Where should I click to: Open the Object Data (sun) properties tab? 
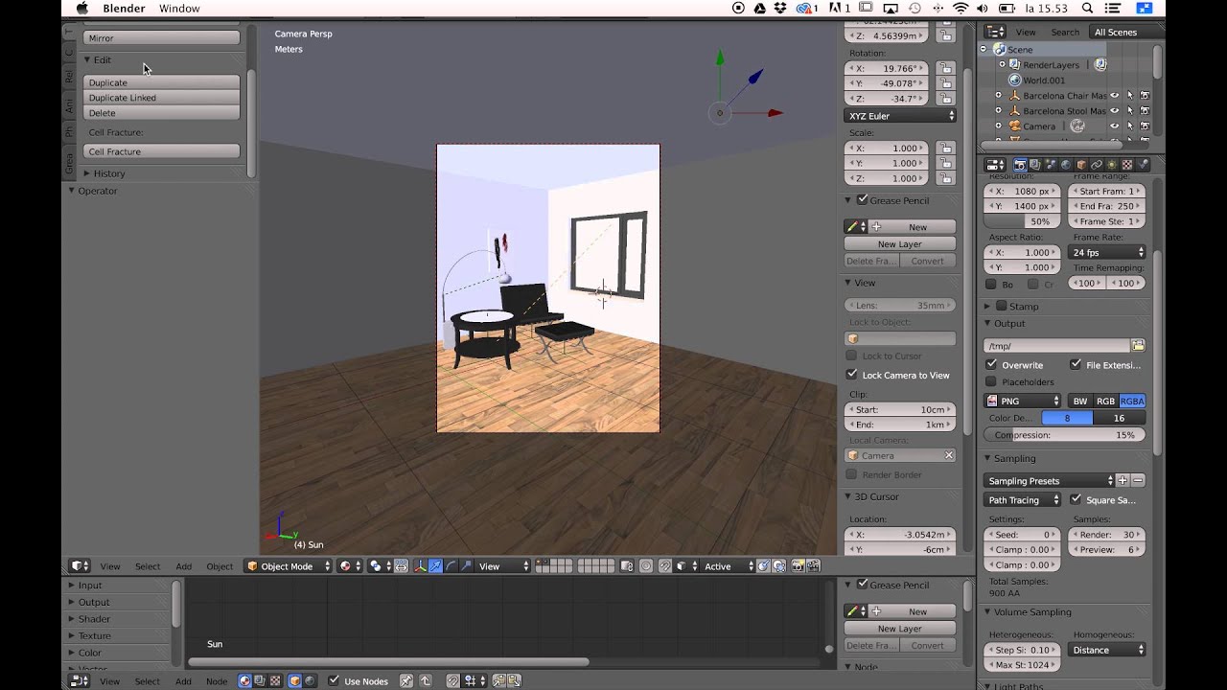click(1112, 165)
